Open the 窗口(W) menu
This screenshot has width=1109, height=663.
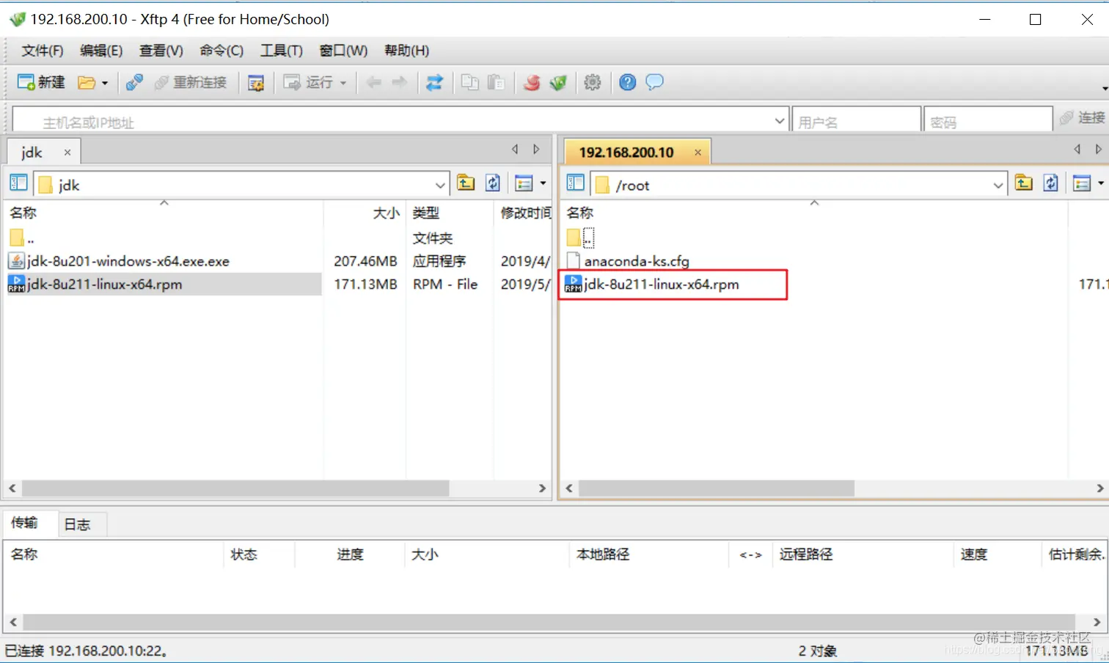tap(343, 51)
